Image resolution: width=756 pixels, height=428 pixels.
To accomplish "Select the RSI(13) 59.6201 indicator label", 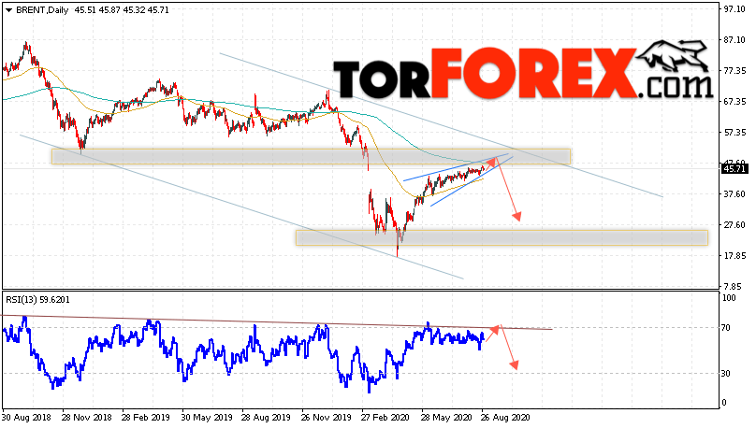I will [37, 300].
